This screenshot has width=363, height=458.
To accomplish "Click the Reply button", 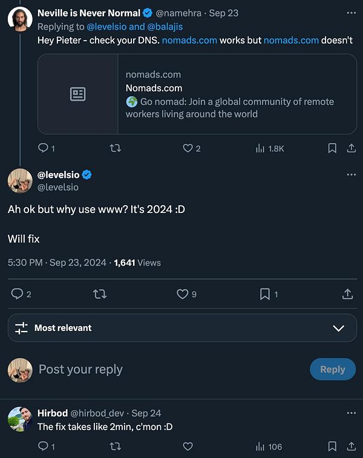I will click(x=332, y=369).
